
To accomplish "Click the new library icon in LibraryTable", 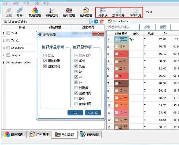I will tap(91, 22).
